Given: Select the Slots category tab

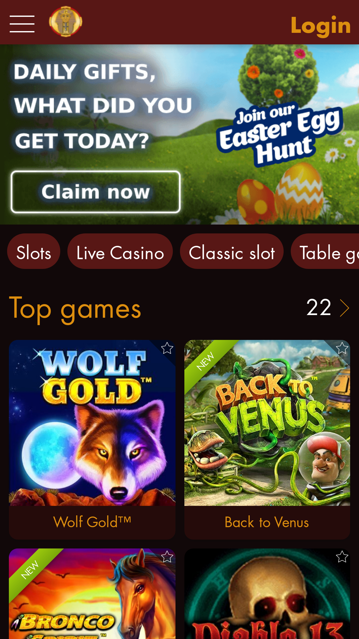Looking at the screenshot, I should pos(34,251).
